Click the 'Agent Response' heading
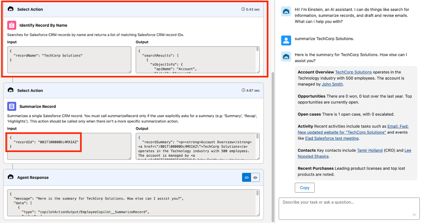Image resolution: width=422 pixels, height=223 pixels. (33, 177)
